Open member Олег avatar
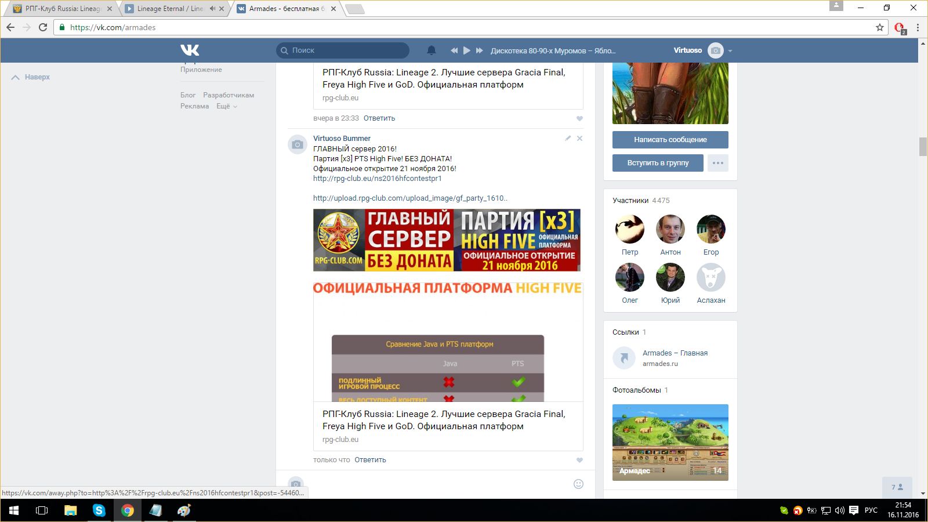928x522 pixels. (630, 277)
